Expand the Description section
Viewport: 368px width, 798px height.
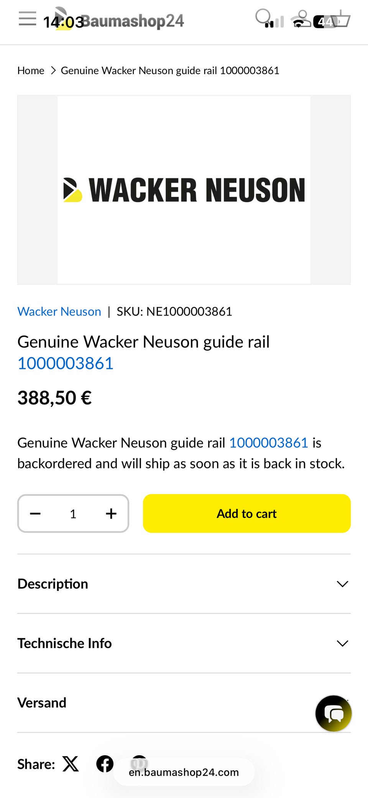coord(184,584)
